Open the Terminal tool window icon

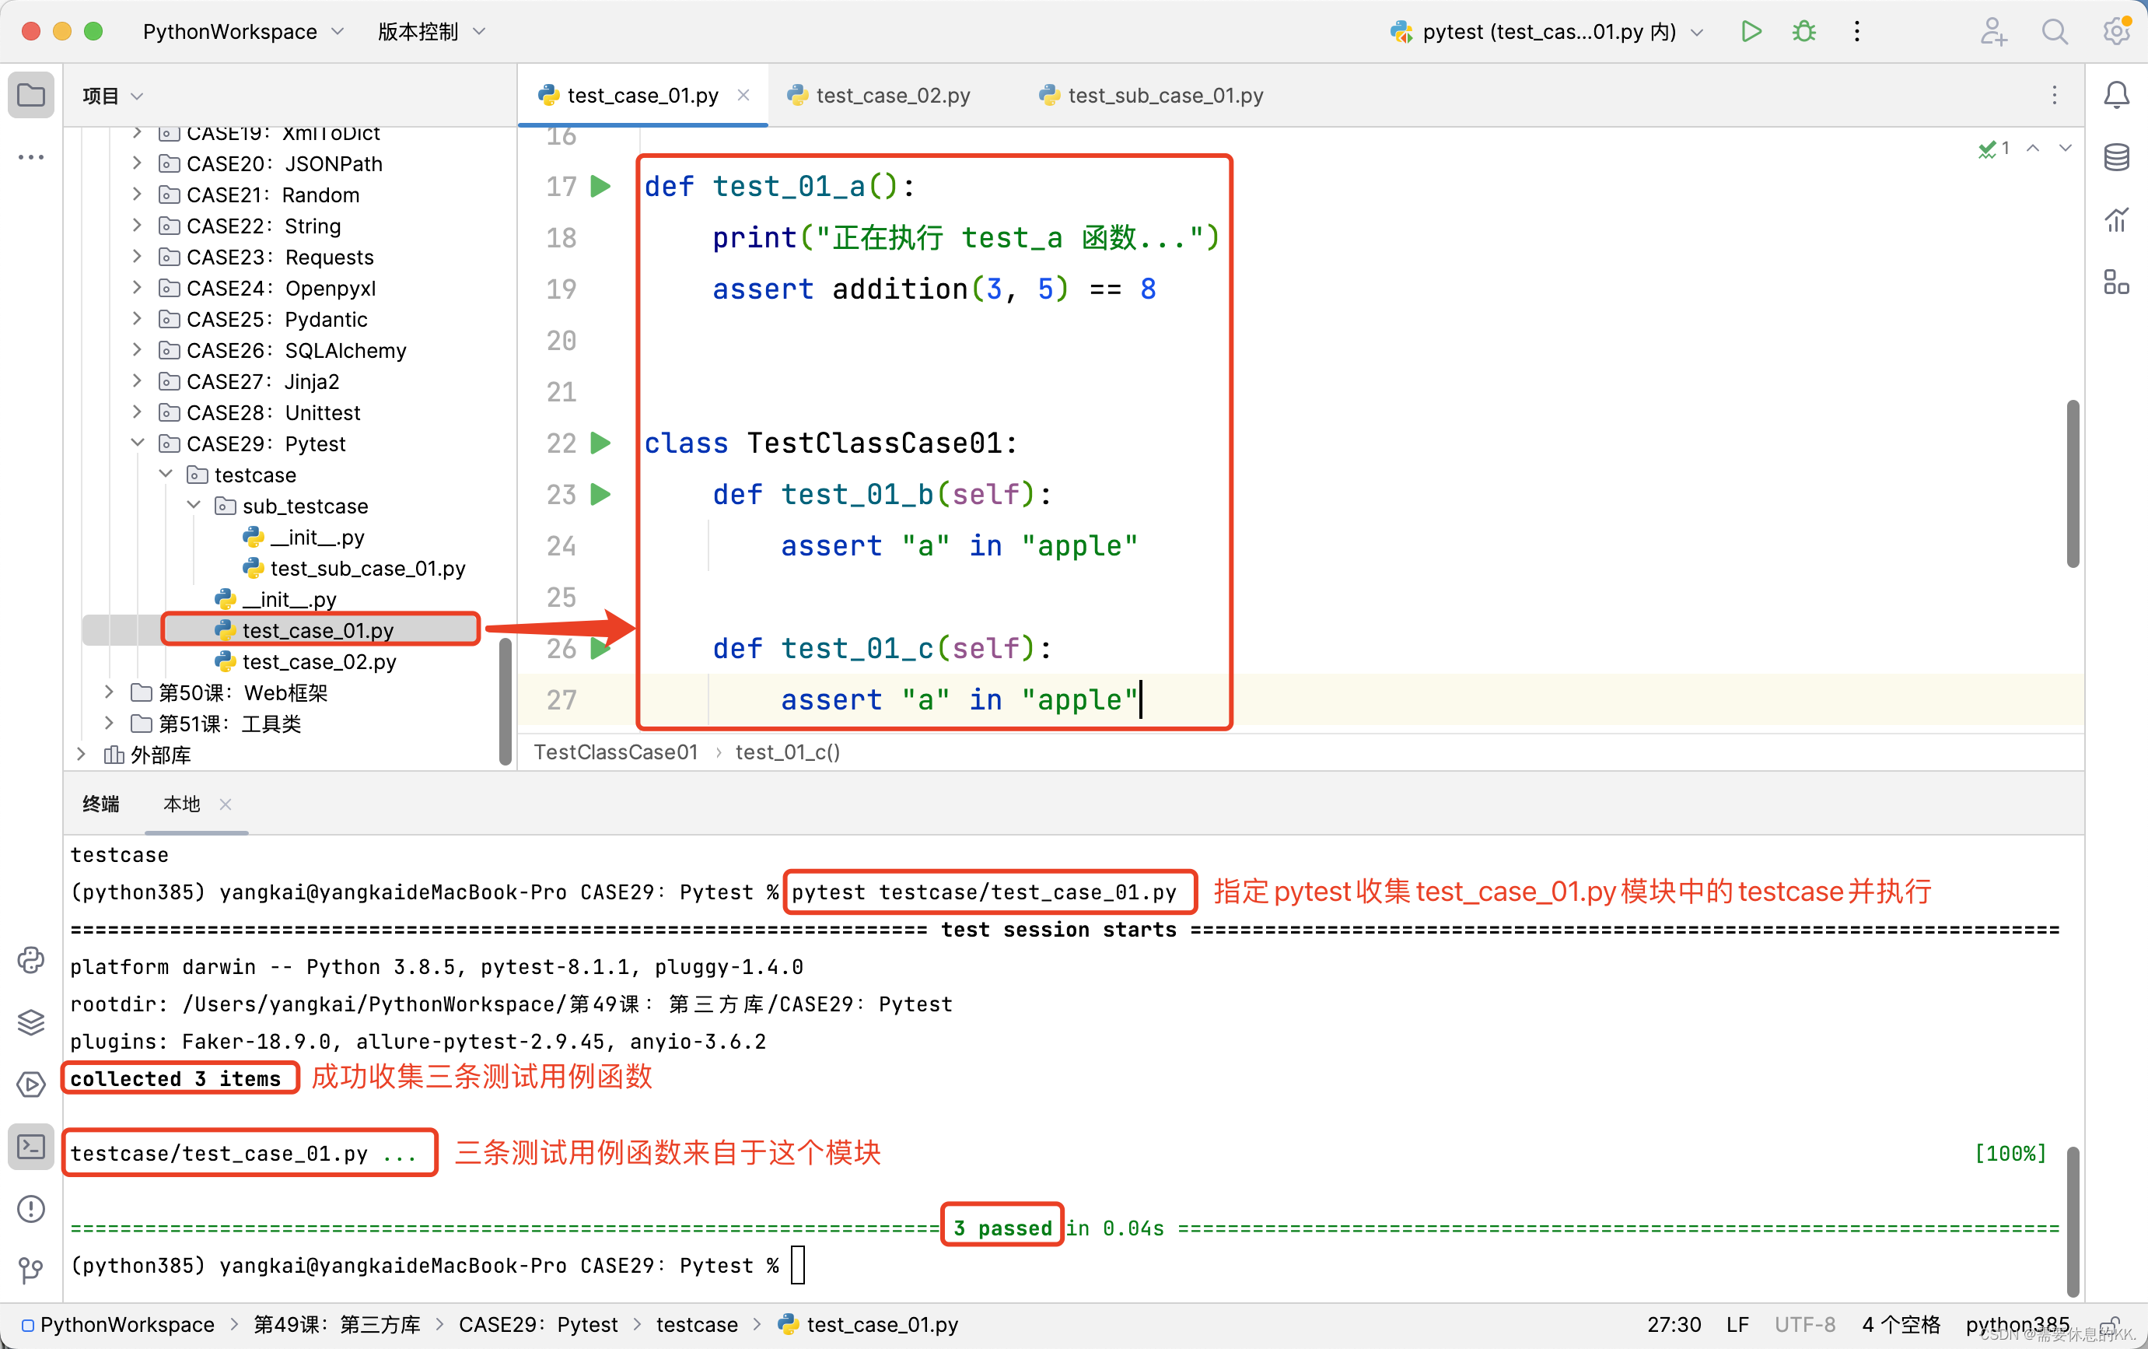[x=31, y=1147]
